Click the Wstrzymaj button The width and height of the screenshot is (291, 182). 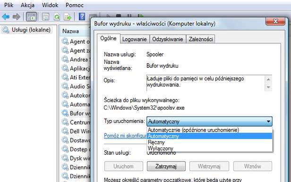(209, 166)
